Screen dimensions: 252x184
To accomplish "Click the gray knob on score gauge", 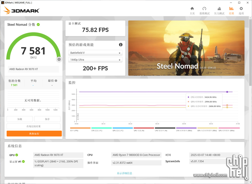I will (59, 59).
